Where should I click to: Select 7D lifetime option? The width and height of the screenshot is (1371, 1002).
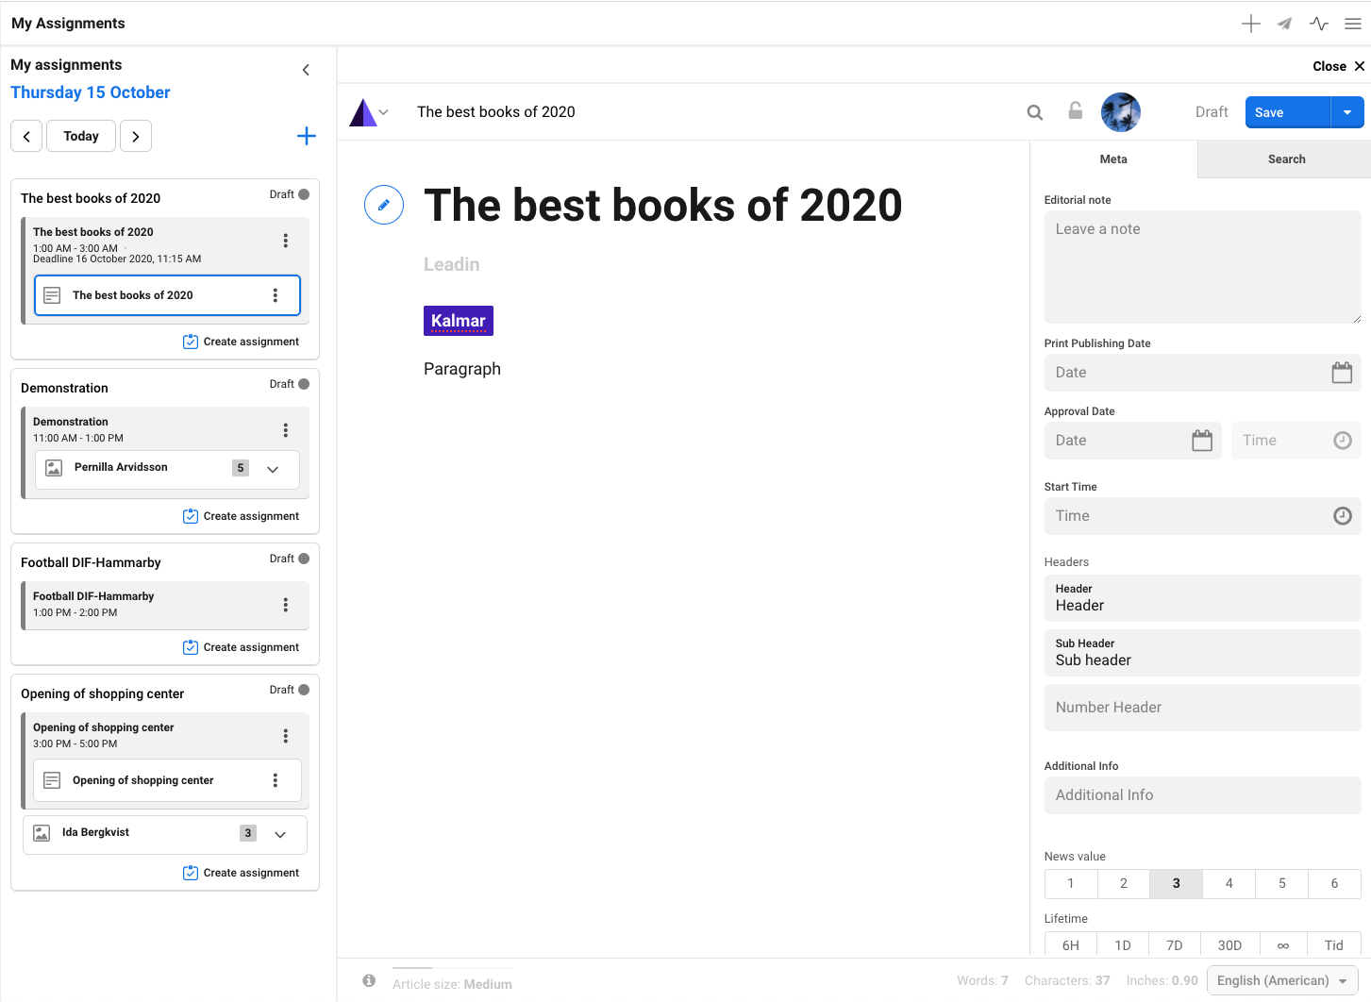[x=1174, y=944]
